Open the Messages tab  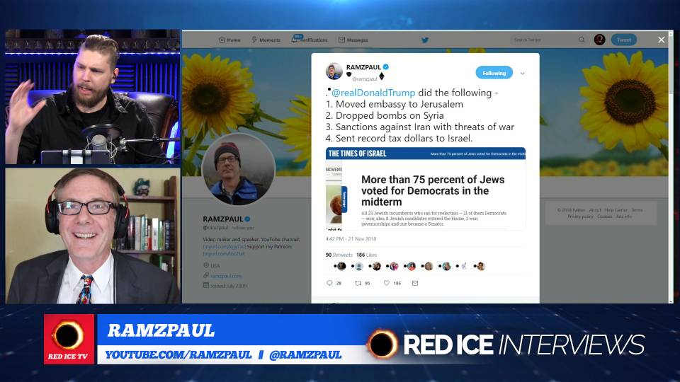pos(353,40)
